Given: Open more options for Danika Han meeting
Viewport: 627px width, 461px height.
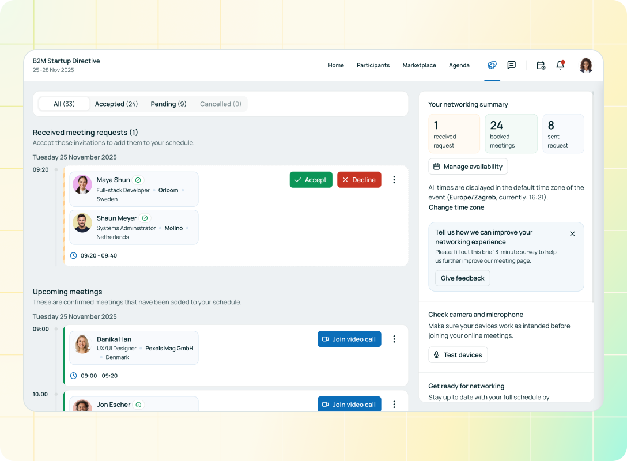Looking at the screenshot, I should point(394,339).
